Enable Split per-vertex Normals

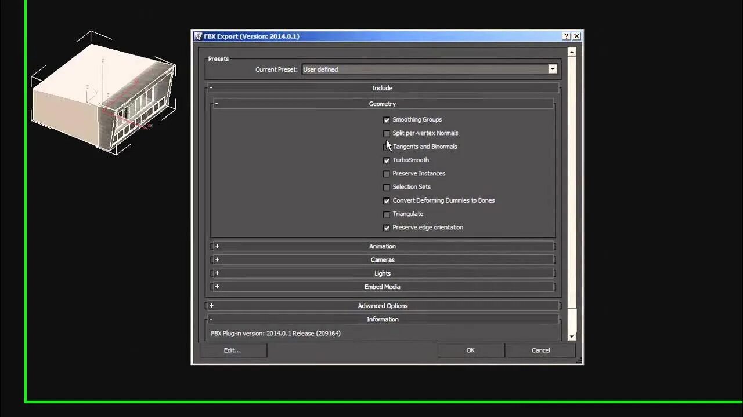point(387,133)
